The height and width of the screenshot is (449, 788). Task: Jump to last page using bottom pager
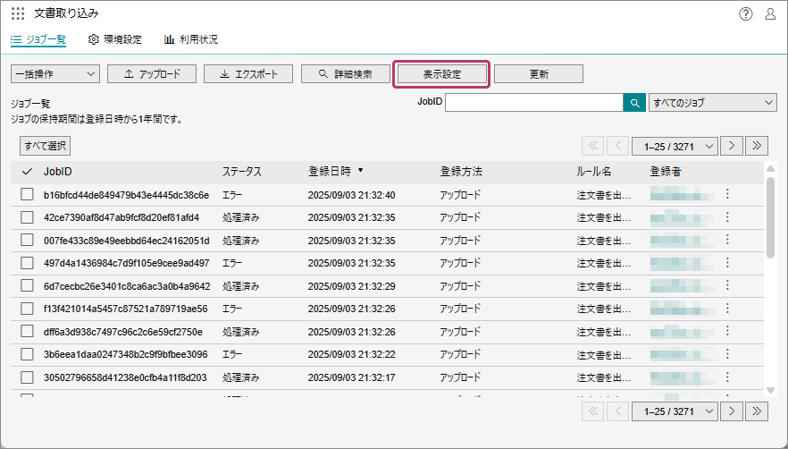757,411
